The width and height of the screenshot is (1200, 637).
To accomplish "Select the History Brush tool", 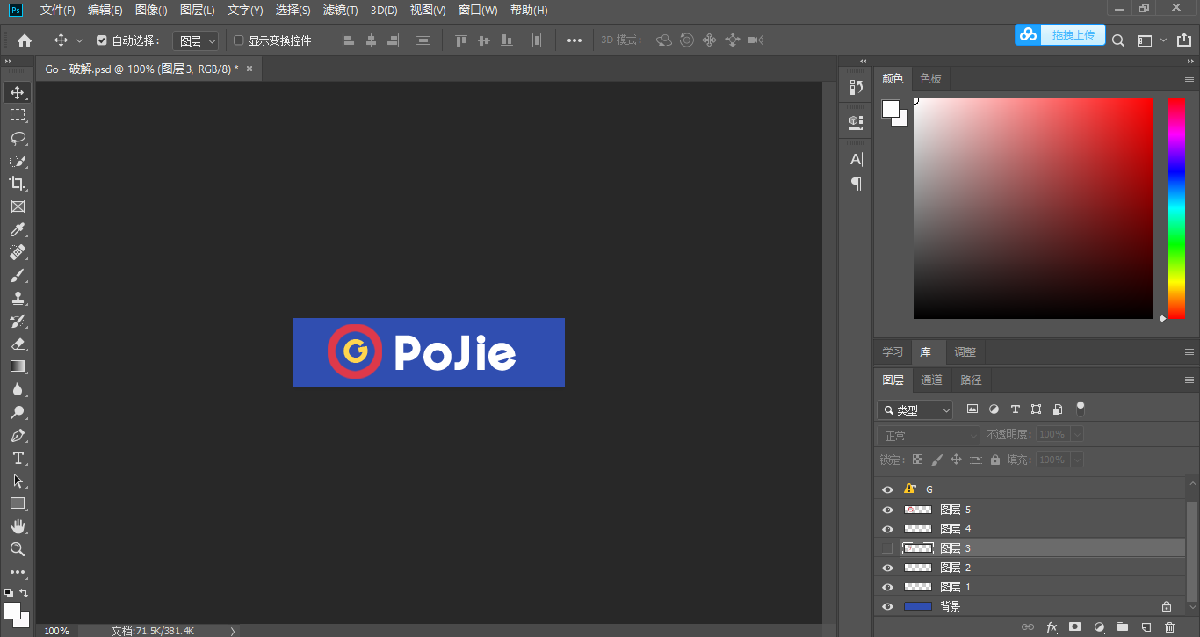I will (18, 321).
